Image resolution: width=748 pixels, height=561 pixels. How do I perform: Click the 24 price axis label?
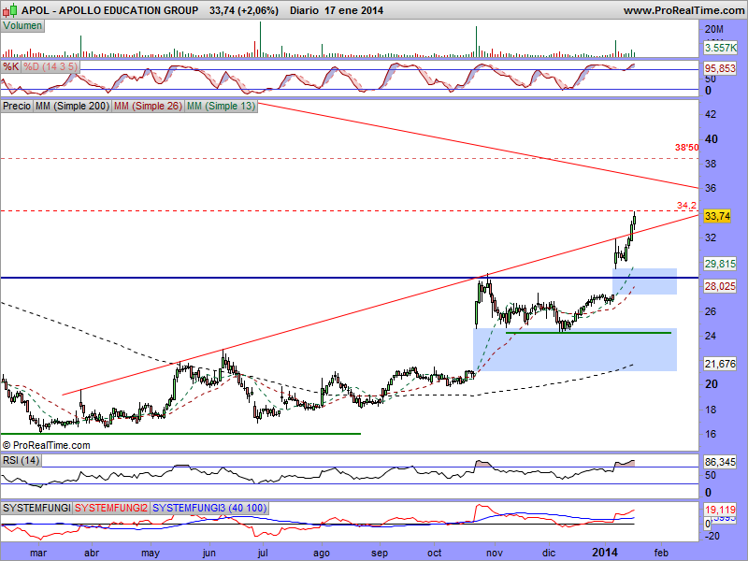[x=711, y=336]
